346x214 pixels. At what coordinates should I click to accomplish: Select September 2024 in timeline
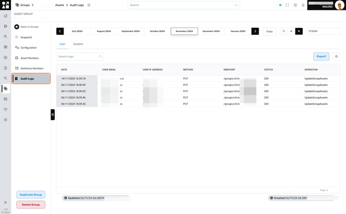pos(131,31)
